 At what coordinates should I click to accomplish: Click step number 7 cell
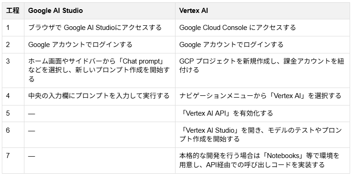tap(13, 160)
